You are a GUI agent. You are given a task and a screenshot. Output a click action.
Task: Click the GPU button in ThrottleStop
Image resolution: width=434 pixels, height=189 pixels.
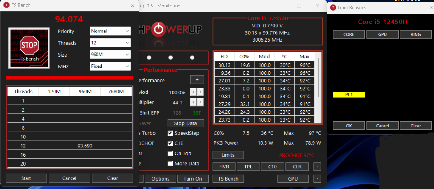(293, 179)
